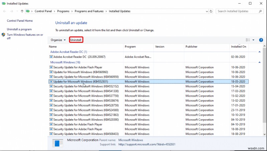
Task: Click the icon of the KB4520390 update
Action: pyautogui.click(x=51, y=120)
